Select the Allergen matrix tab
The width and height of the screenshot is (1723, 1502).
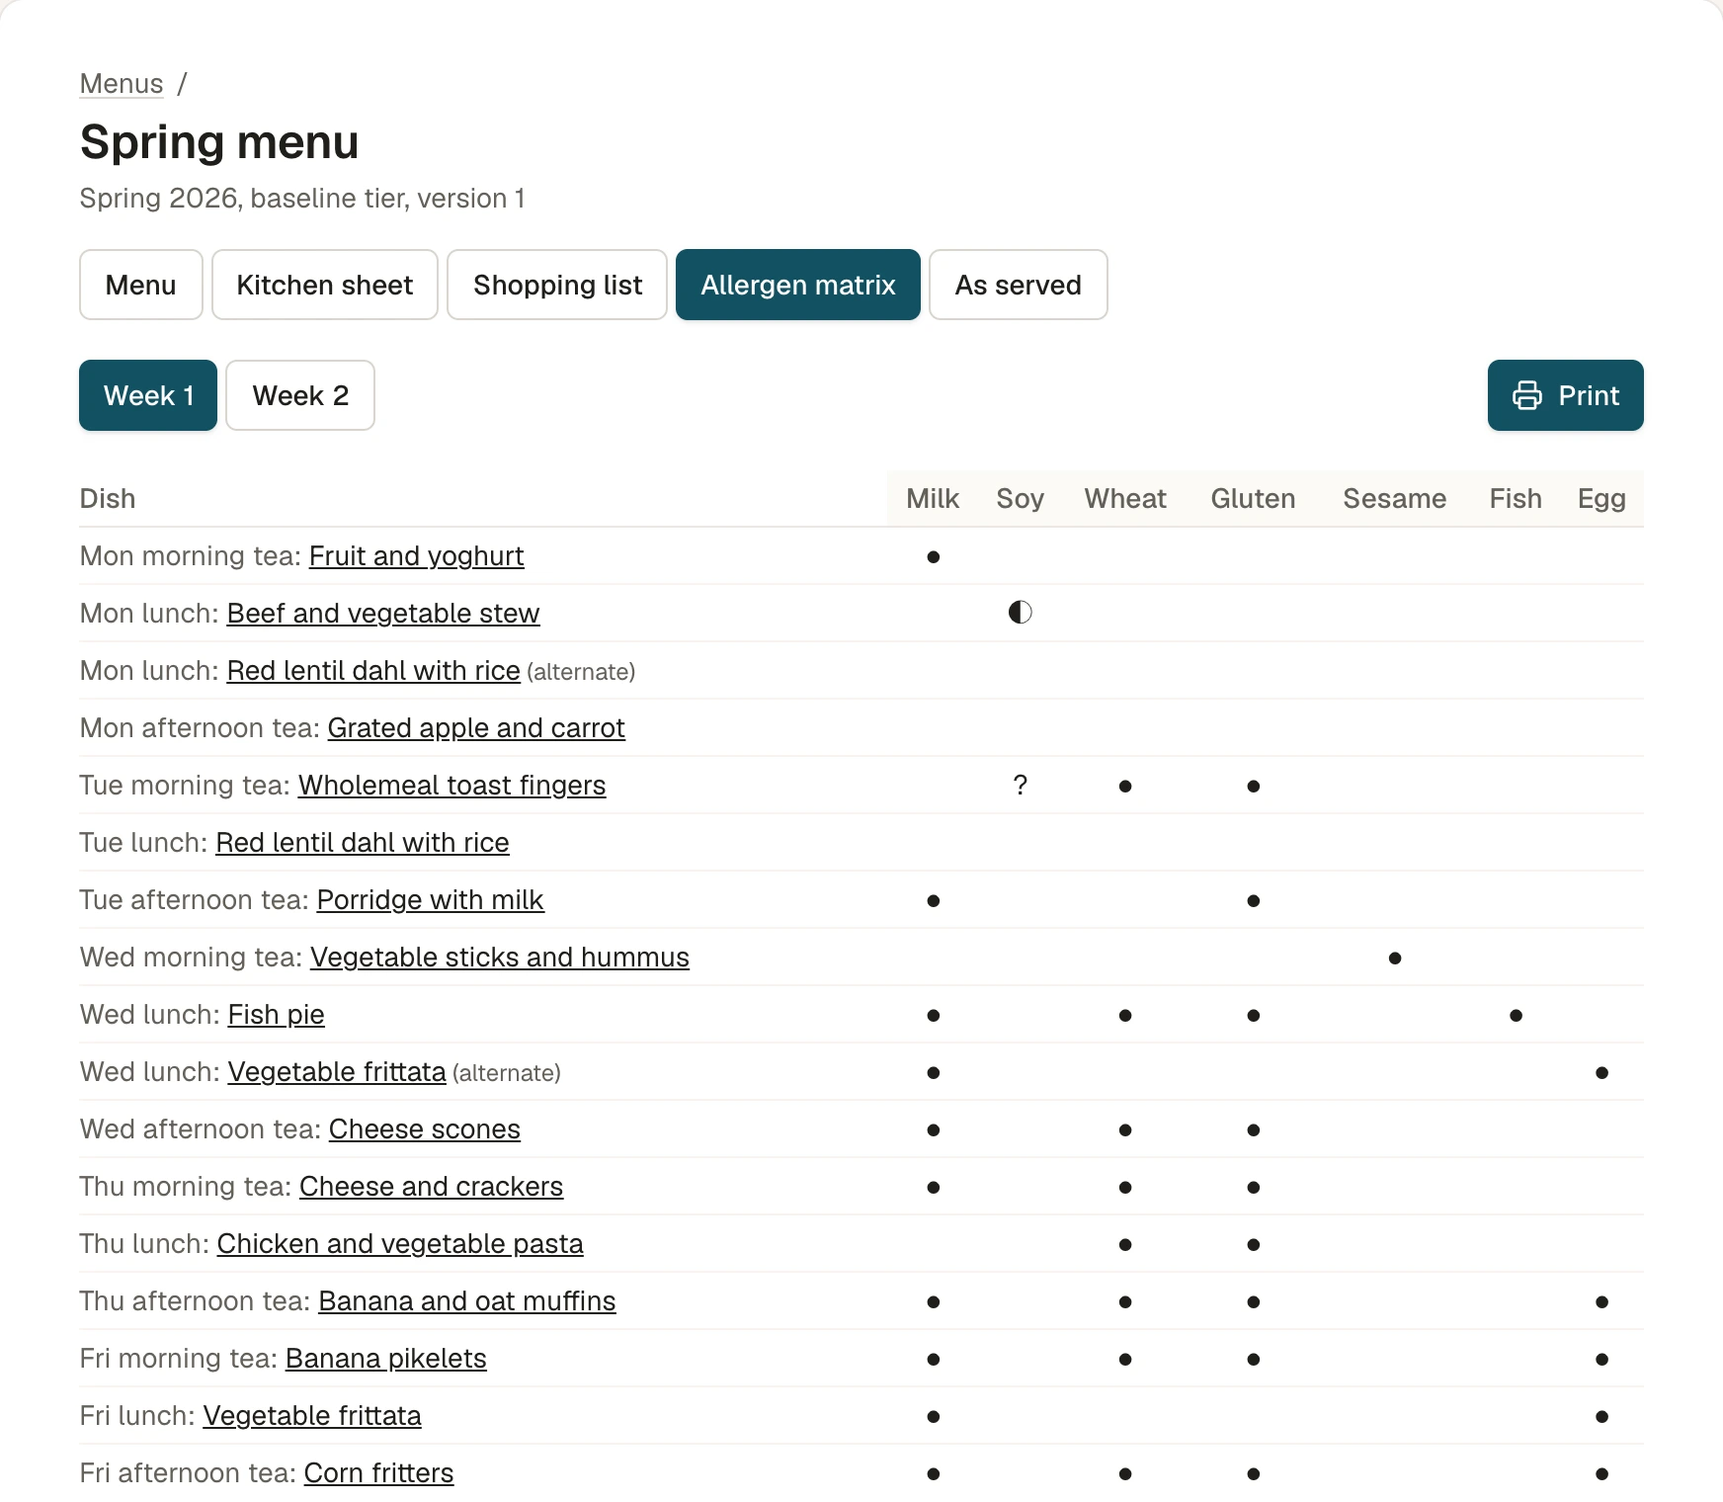798,285
